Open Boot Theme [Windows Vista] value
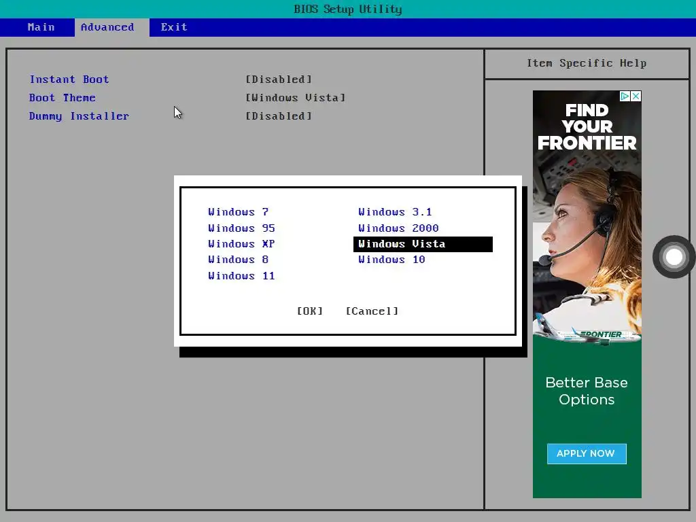The image size is (696, 522). click(x=296, y=98)
